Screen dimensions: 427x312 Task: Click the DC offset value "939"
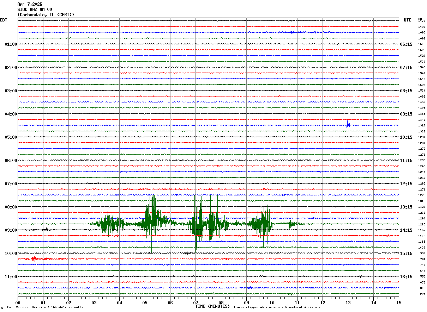click(x=423, y=254)
